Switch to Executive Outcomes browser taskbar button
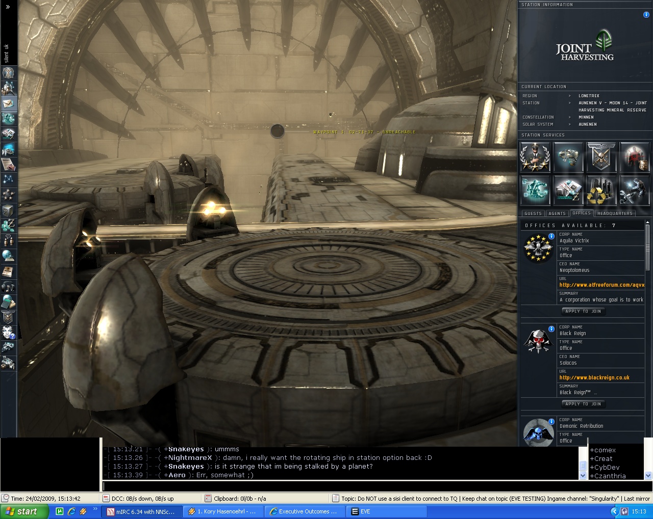The width and height of the screenshot is (653, 519). (305, 511)
